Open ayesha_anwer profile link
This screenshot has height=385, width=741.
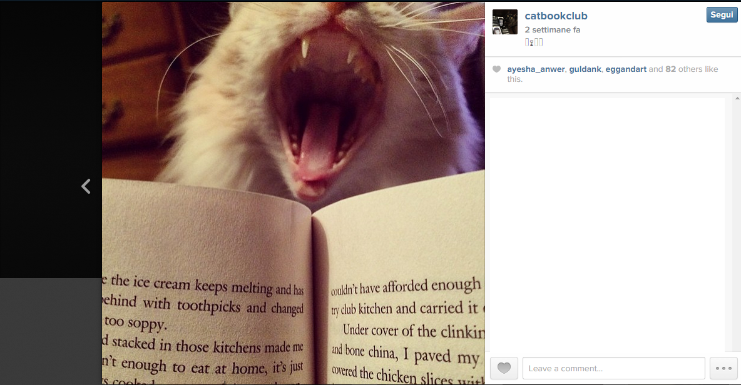(x=536, y=69)
